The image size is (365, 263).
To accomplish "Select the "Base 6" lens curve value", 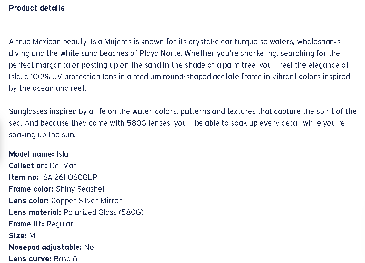I will click(65, 259).
